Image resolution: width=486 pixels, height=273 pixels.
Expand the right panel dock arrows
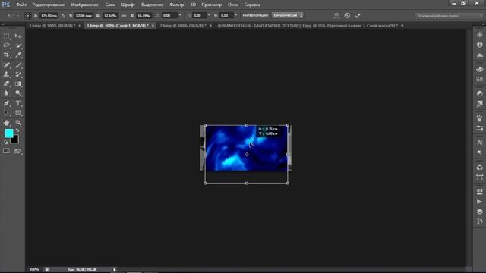(x=483, y=24)
